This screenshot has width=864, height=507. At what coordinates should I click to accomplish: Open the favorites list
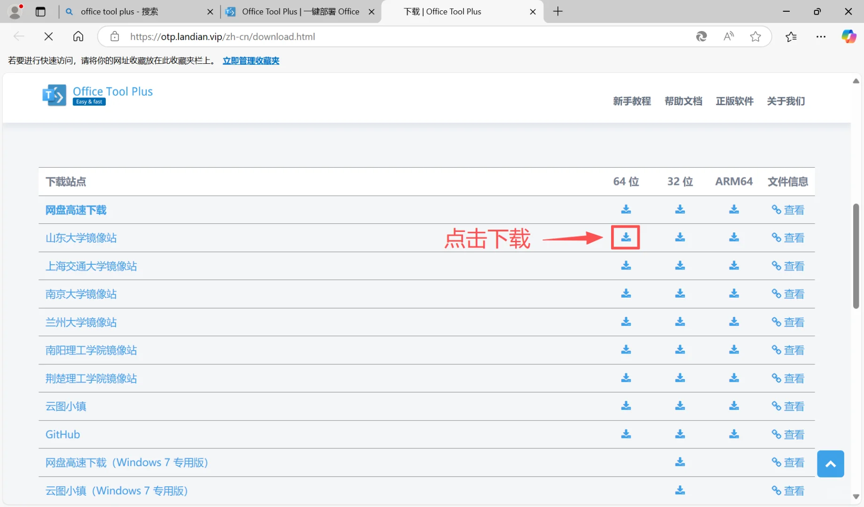point(792,36)
